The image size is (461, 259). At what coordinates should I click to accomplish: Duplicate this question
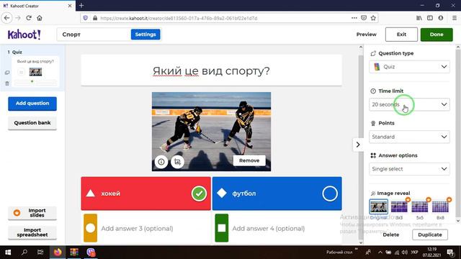pos(430,235)
